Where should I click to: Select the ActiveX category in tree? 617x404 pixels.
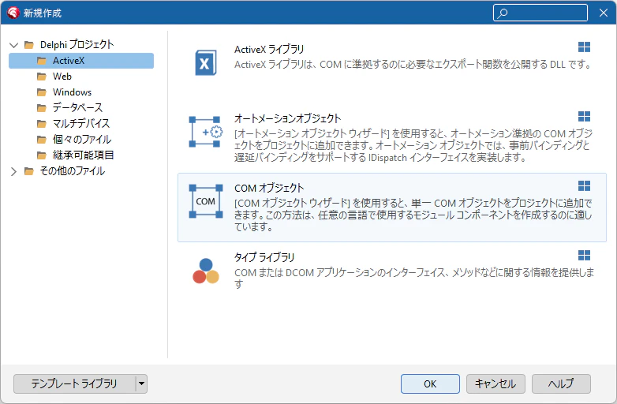tap(81, 61)
